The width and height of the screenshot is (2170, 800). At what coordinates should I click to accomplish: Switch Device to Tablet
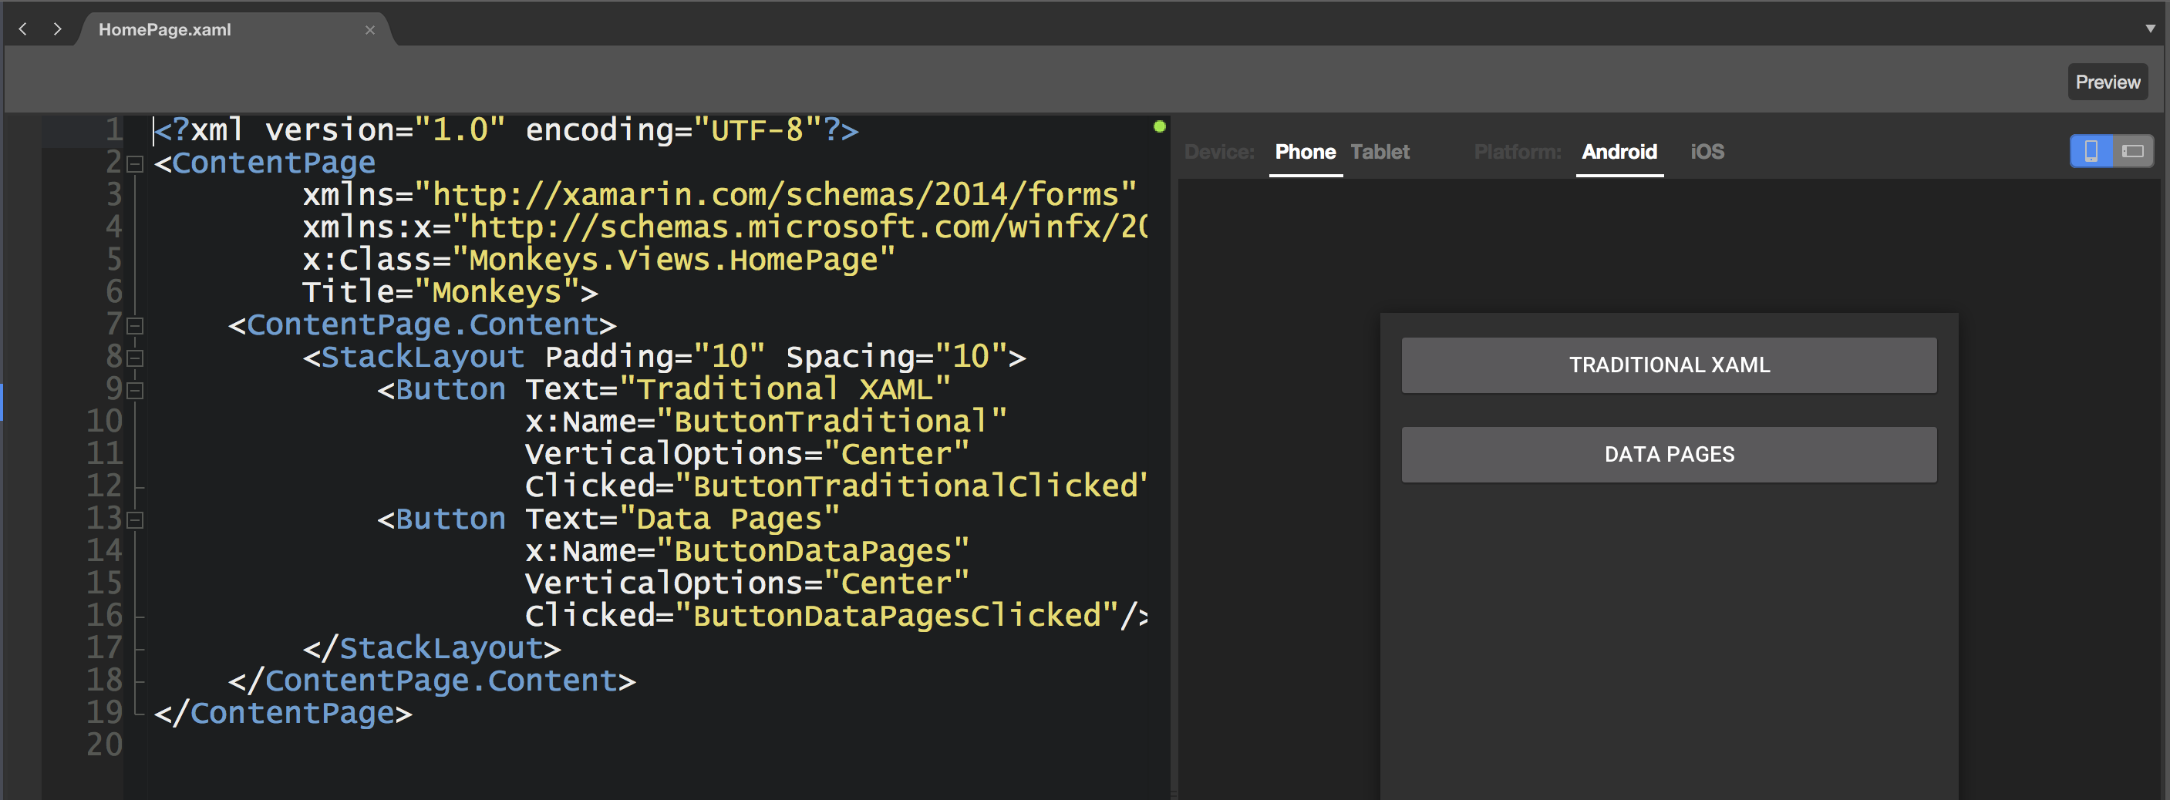pos(1380,153)
